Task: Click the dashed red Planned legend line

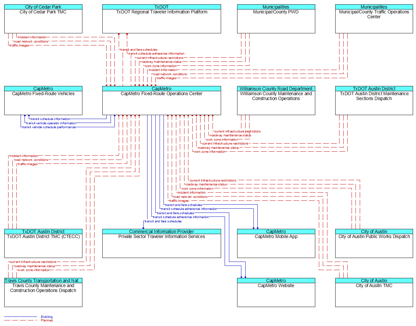Action: tap(21, 320)
